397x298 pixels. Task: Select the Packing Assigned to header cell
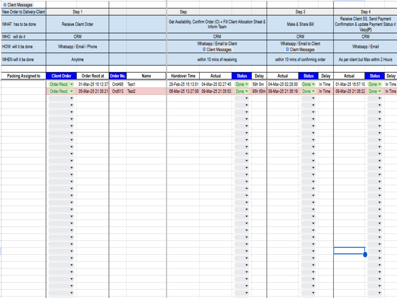pos(23,76)
